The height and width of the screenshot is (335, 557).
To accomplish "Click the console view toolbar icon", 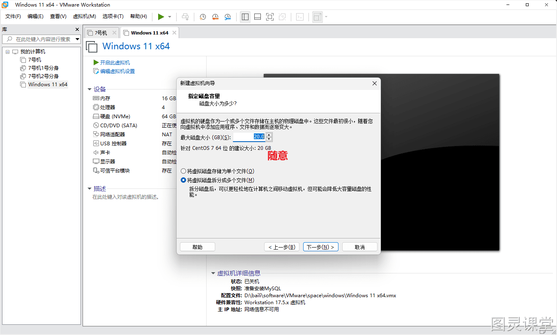I will [300, 17].
